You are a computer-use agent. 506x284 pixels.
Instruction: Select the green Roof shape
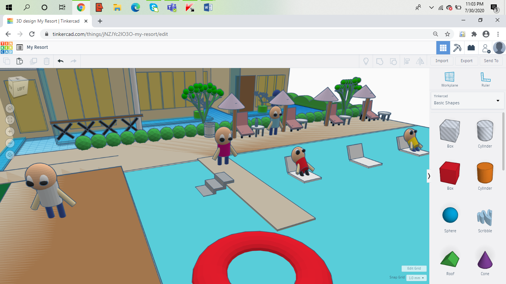point(450,259)
